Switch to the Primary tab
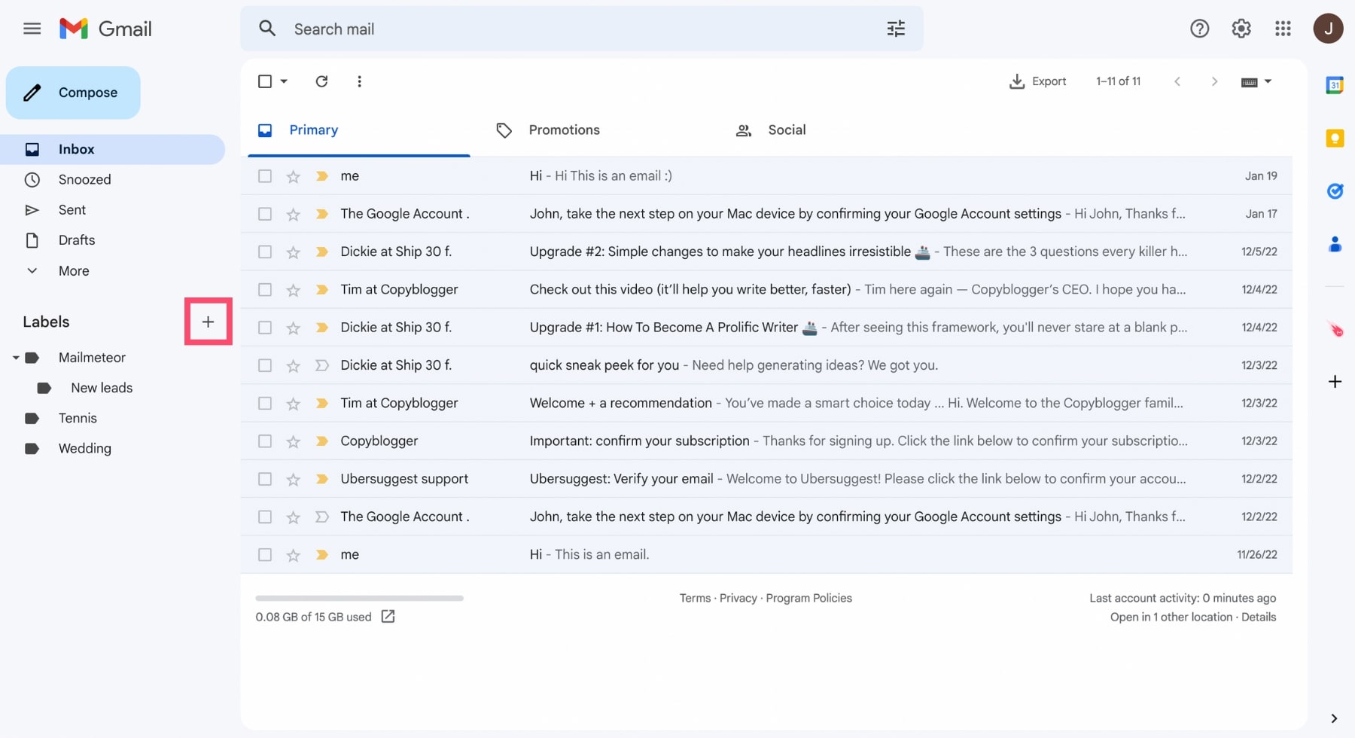This screenshot has height=738, width=1355. coord(359,130)
